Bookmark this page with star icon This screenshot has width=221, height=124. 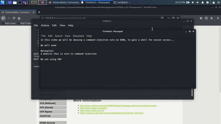tap(178, 18)
